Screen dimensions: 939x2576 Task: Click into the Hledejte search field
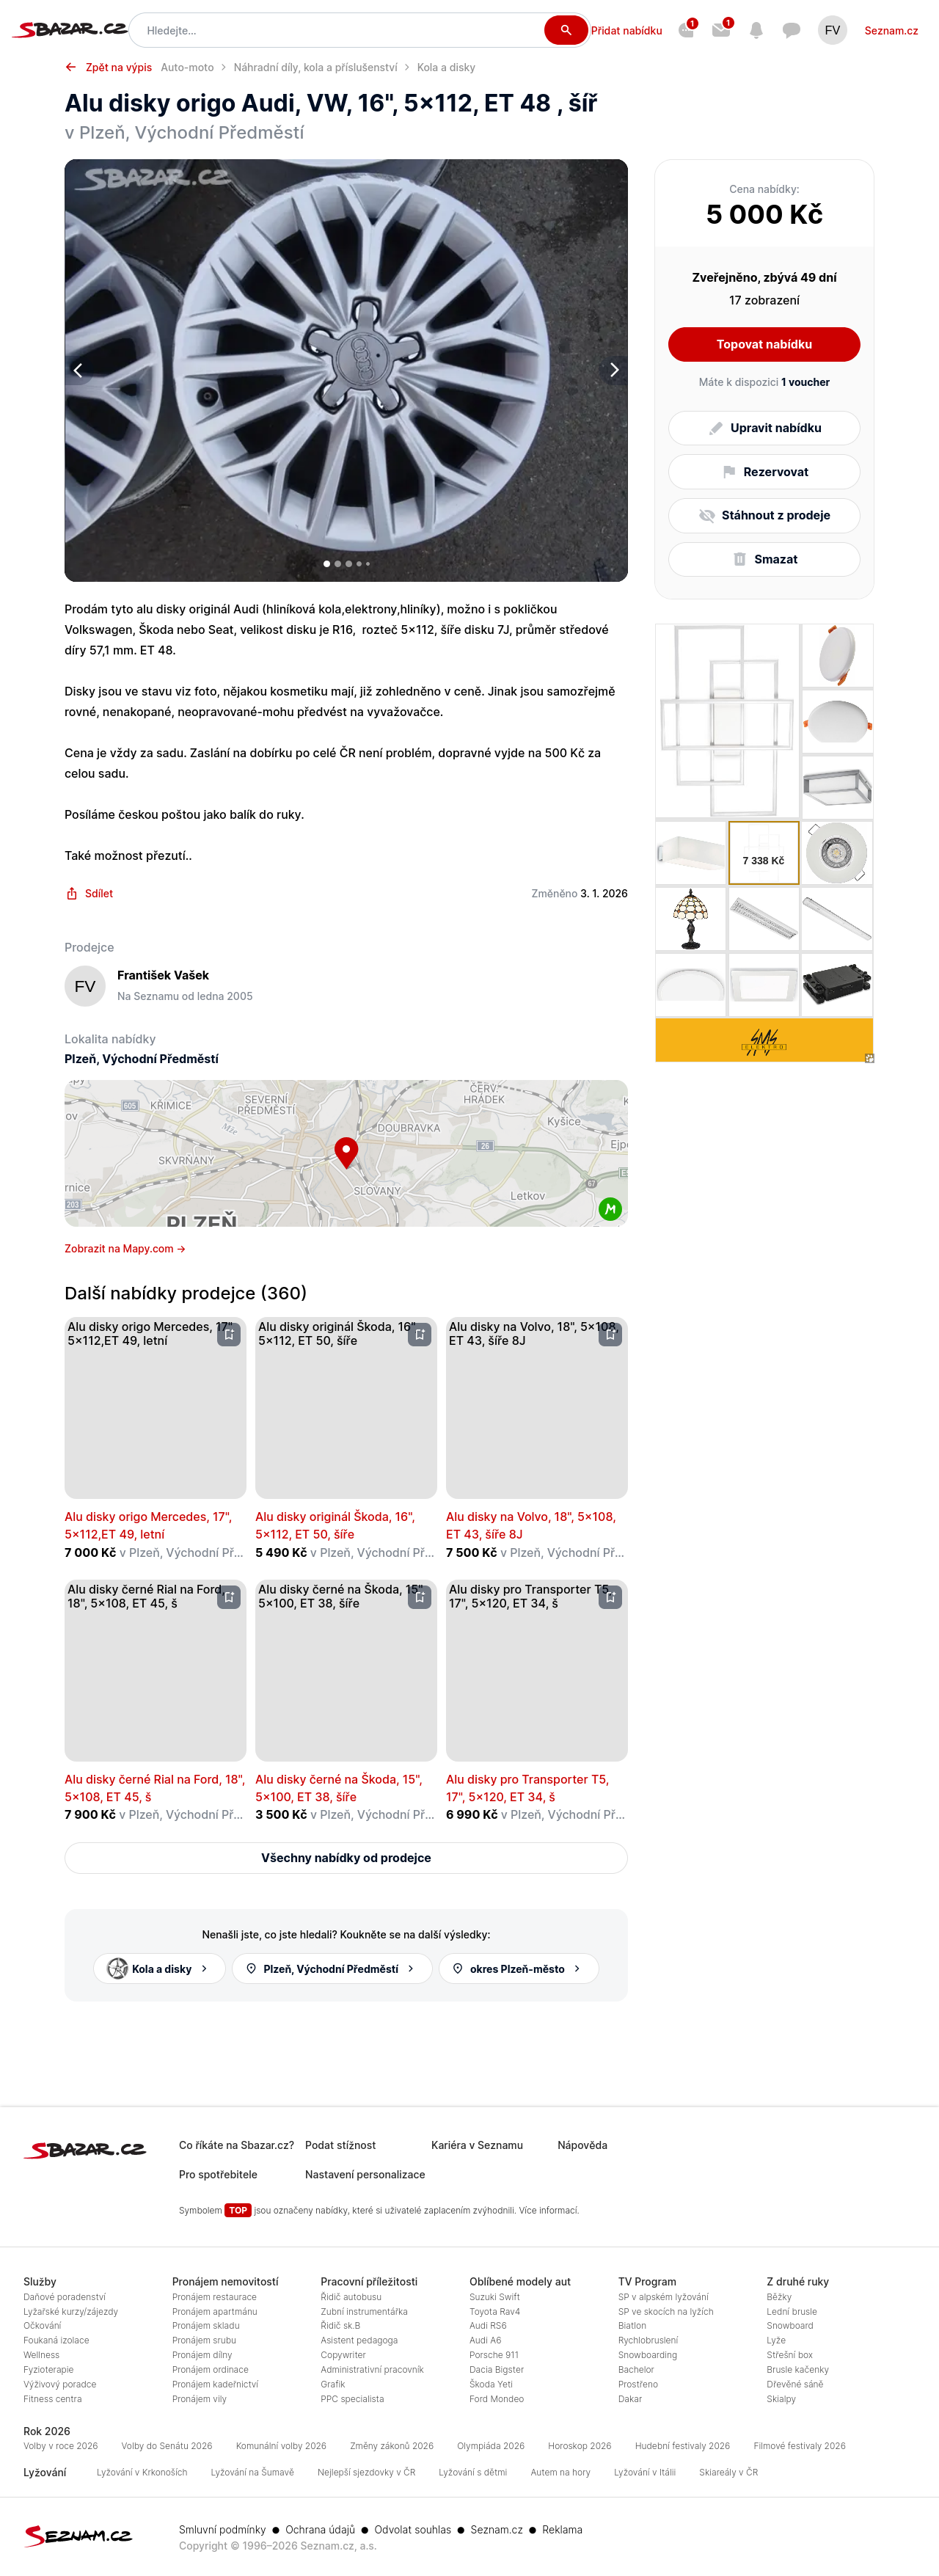[340, 30]
